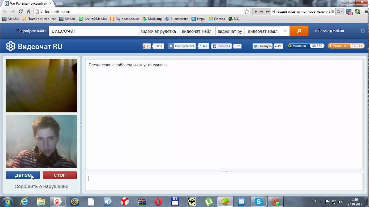The width and height of the screenshot is (369, 207).
Task: Open the Mail.Ru agent extension with badge
Action: point(349,12)
